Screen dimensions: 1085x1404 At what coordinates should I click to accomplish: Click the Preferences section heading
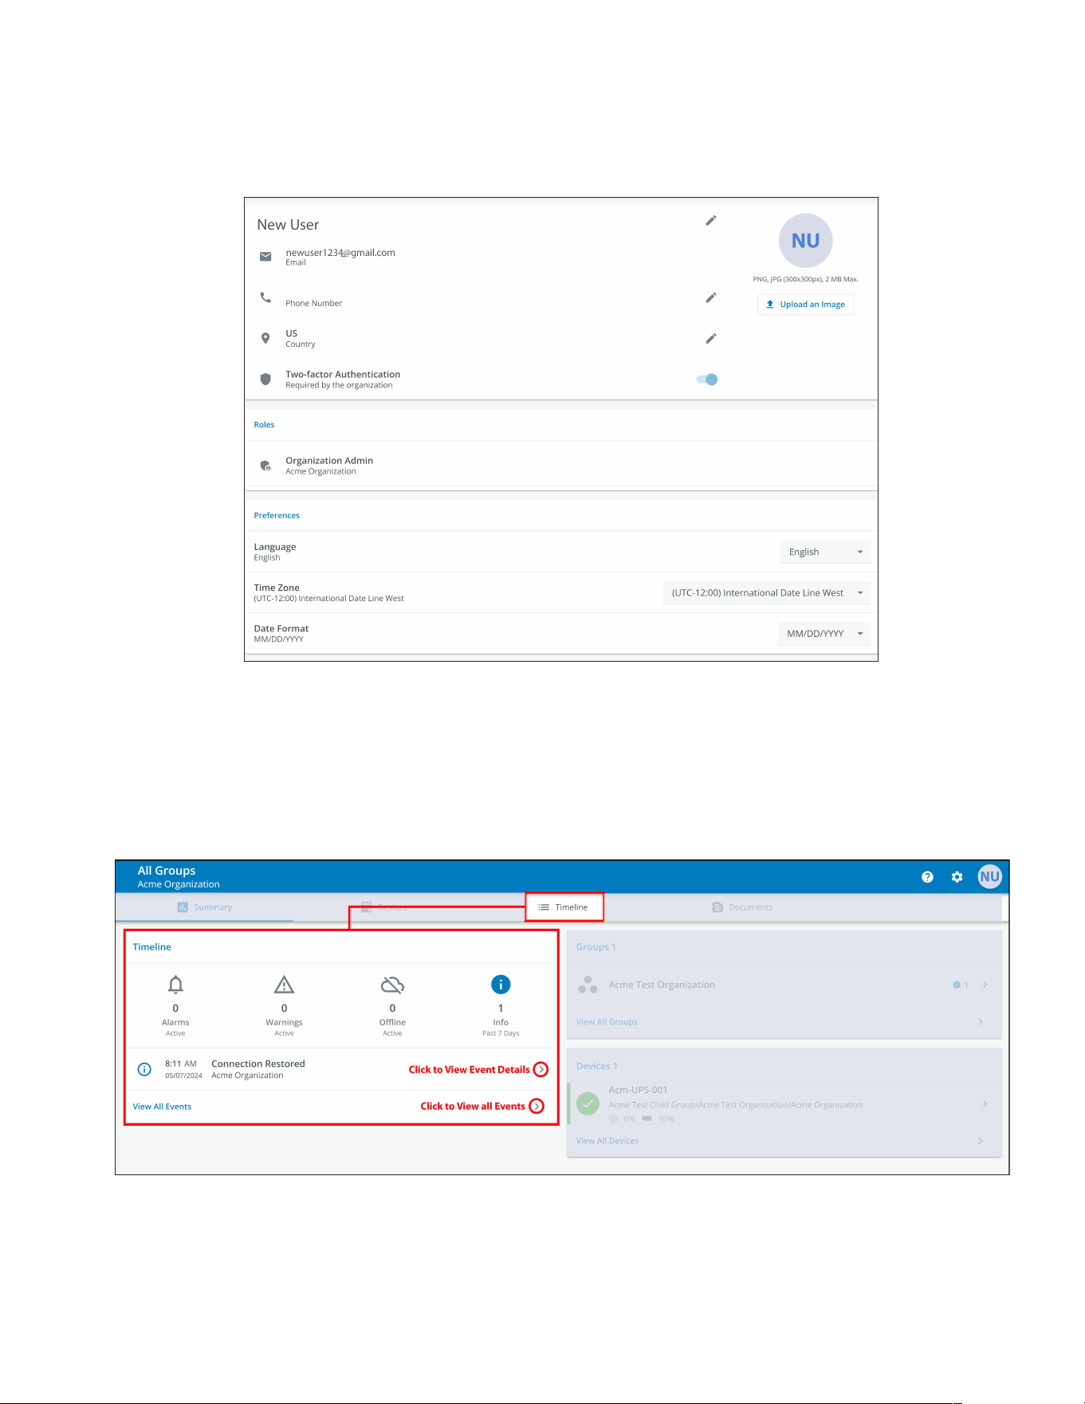(277, 516)
